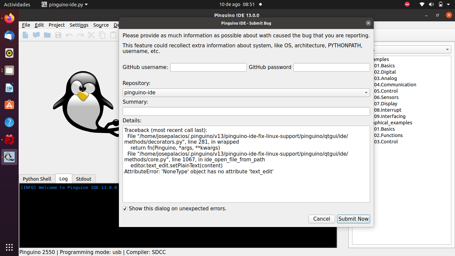Select 09.Interfacing in examples tree
Viewport: 455px width, 256px height.
tap(390, 116)
